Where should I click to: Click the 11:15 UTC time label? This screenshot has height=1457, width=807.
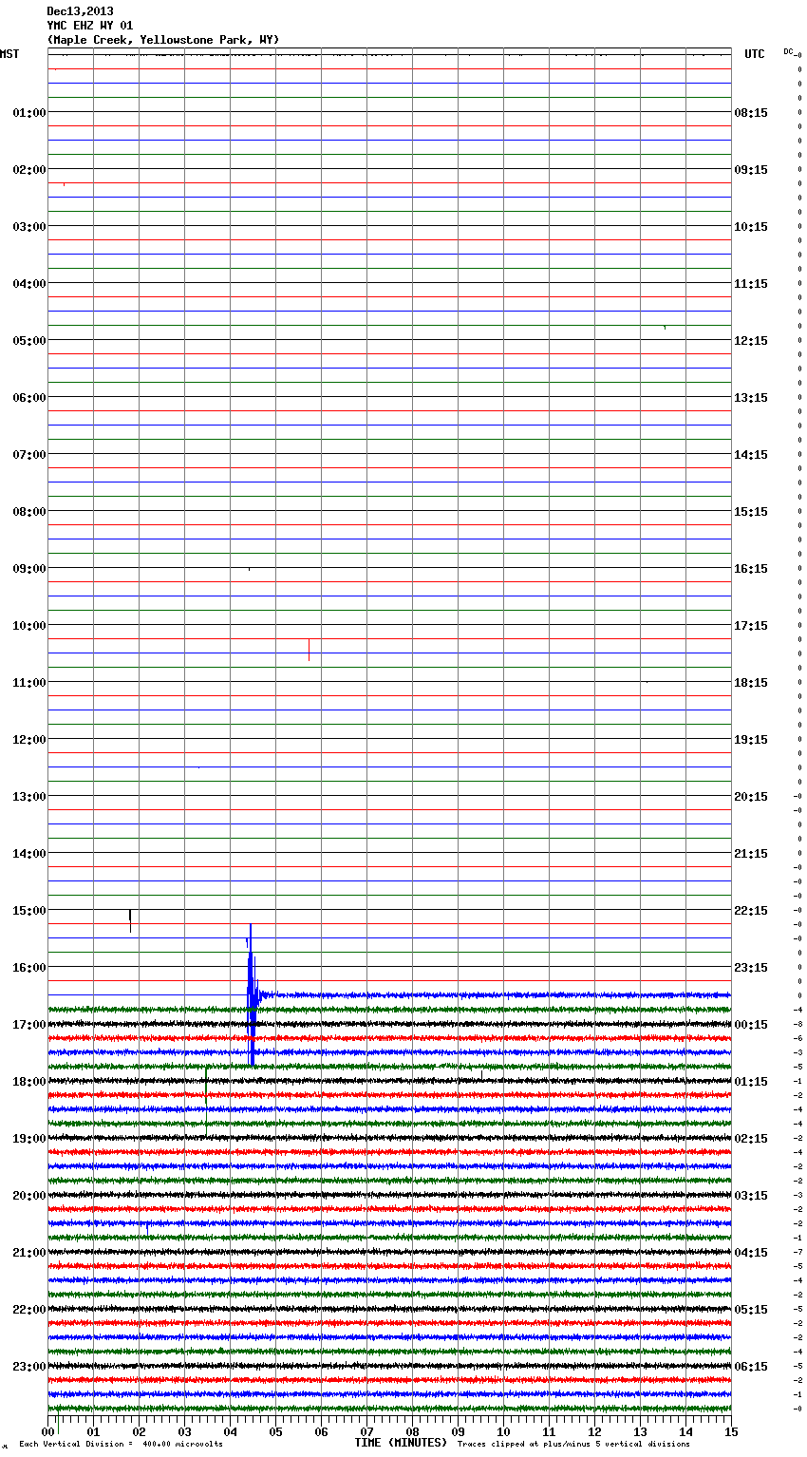click(x=751, y=284)
